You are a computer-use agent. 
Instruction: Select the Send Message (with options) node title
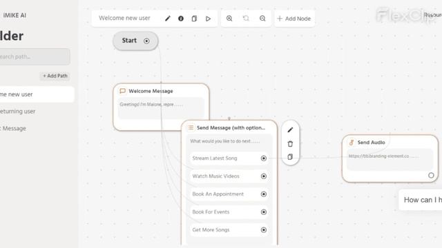[x=231, y=127]
